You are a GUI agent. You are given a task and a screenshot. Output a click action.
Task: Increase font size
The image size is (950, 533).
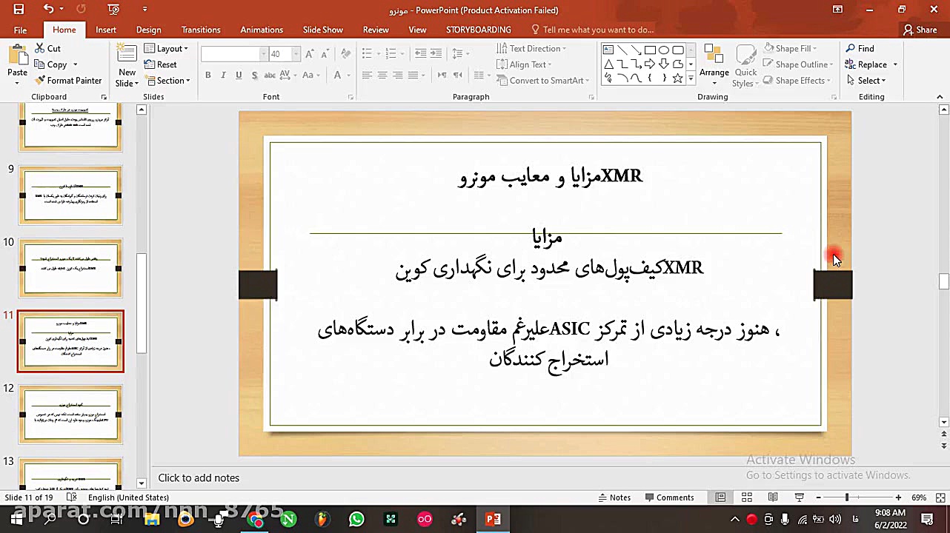coord(309,54)
